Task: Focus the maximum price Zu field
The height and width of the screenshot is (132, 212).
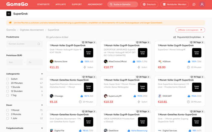Action: tap(35, 62)
